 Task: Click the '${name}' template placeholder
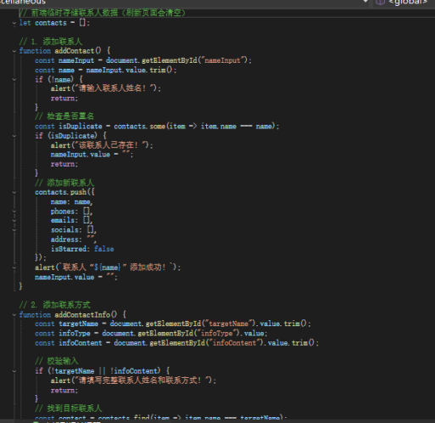(107, 268)
